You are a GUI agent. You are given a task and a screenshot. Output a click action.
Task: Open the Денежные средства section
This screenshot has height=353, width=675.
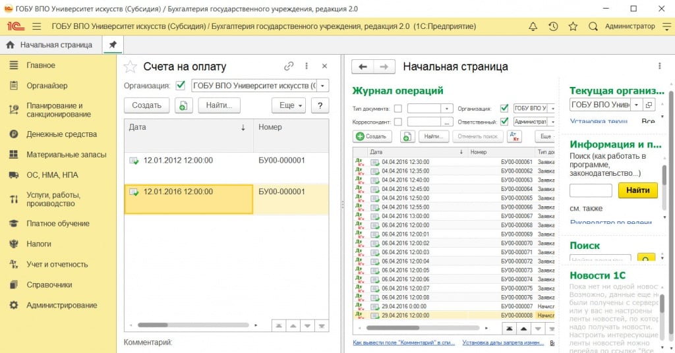61,134
